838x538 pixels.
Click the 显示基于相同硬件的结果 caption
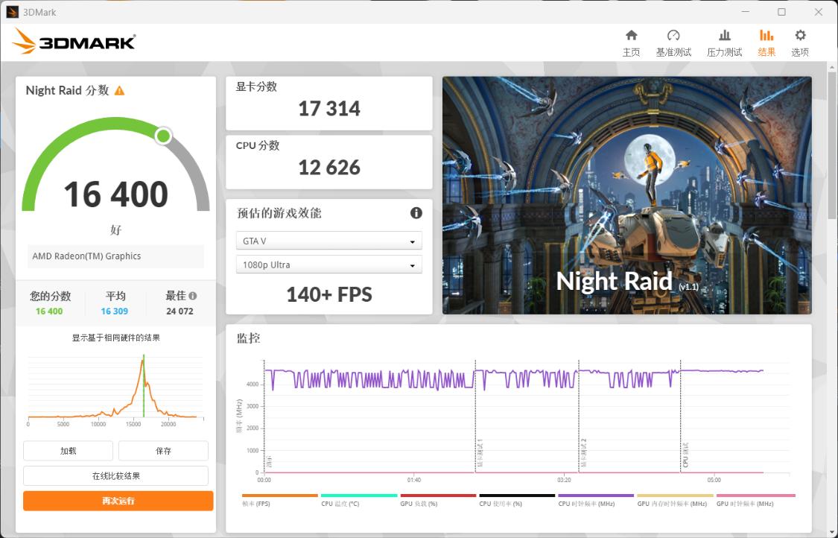[116, 338]
